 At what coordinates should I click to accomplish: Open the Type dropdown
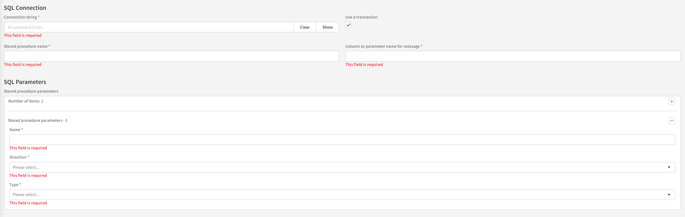click(342, 195)
